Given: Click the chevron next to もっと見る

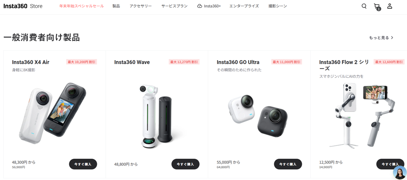Looking at the screenshot, I should pyautogui.click(x=392, y=38).
